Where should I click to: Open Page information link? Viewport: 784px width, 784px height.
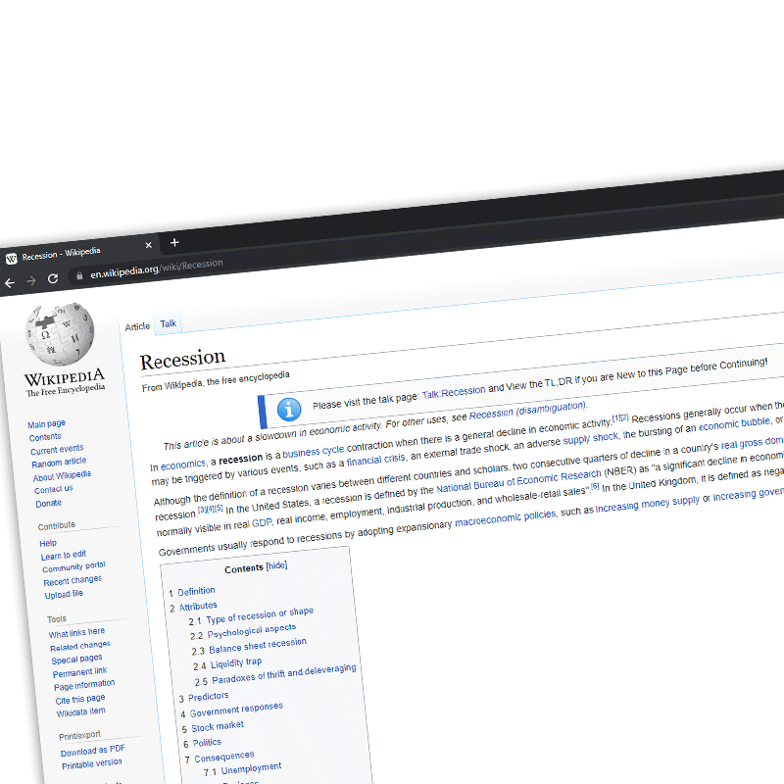(x=84, y=685)
